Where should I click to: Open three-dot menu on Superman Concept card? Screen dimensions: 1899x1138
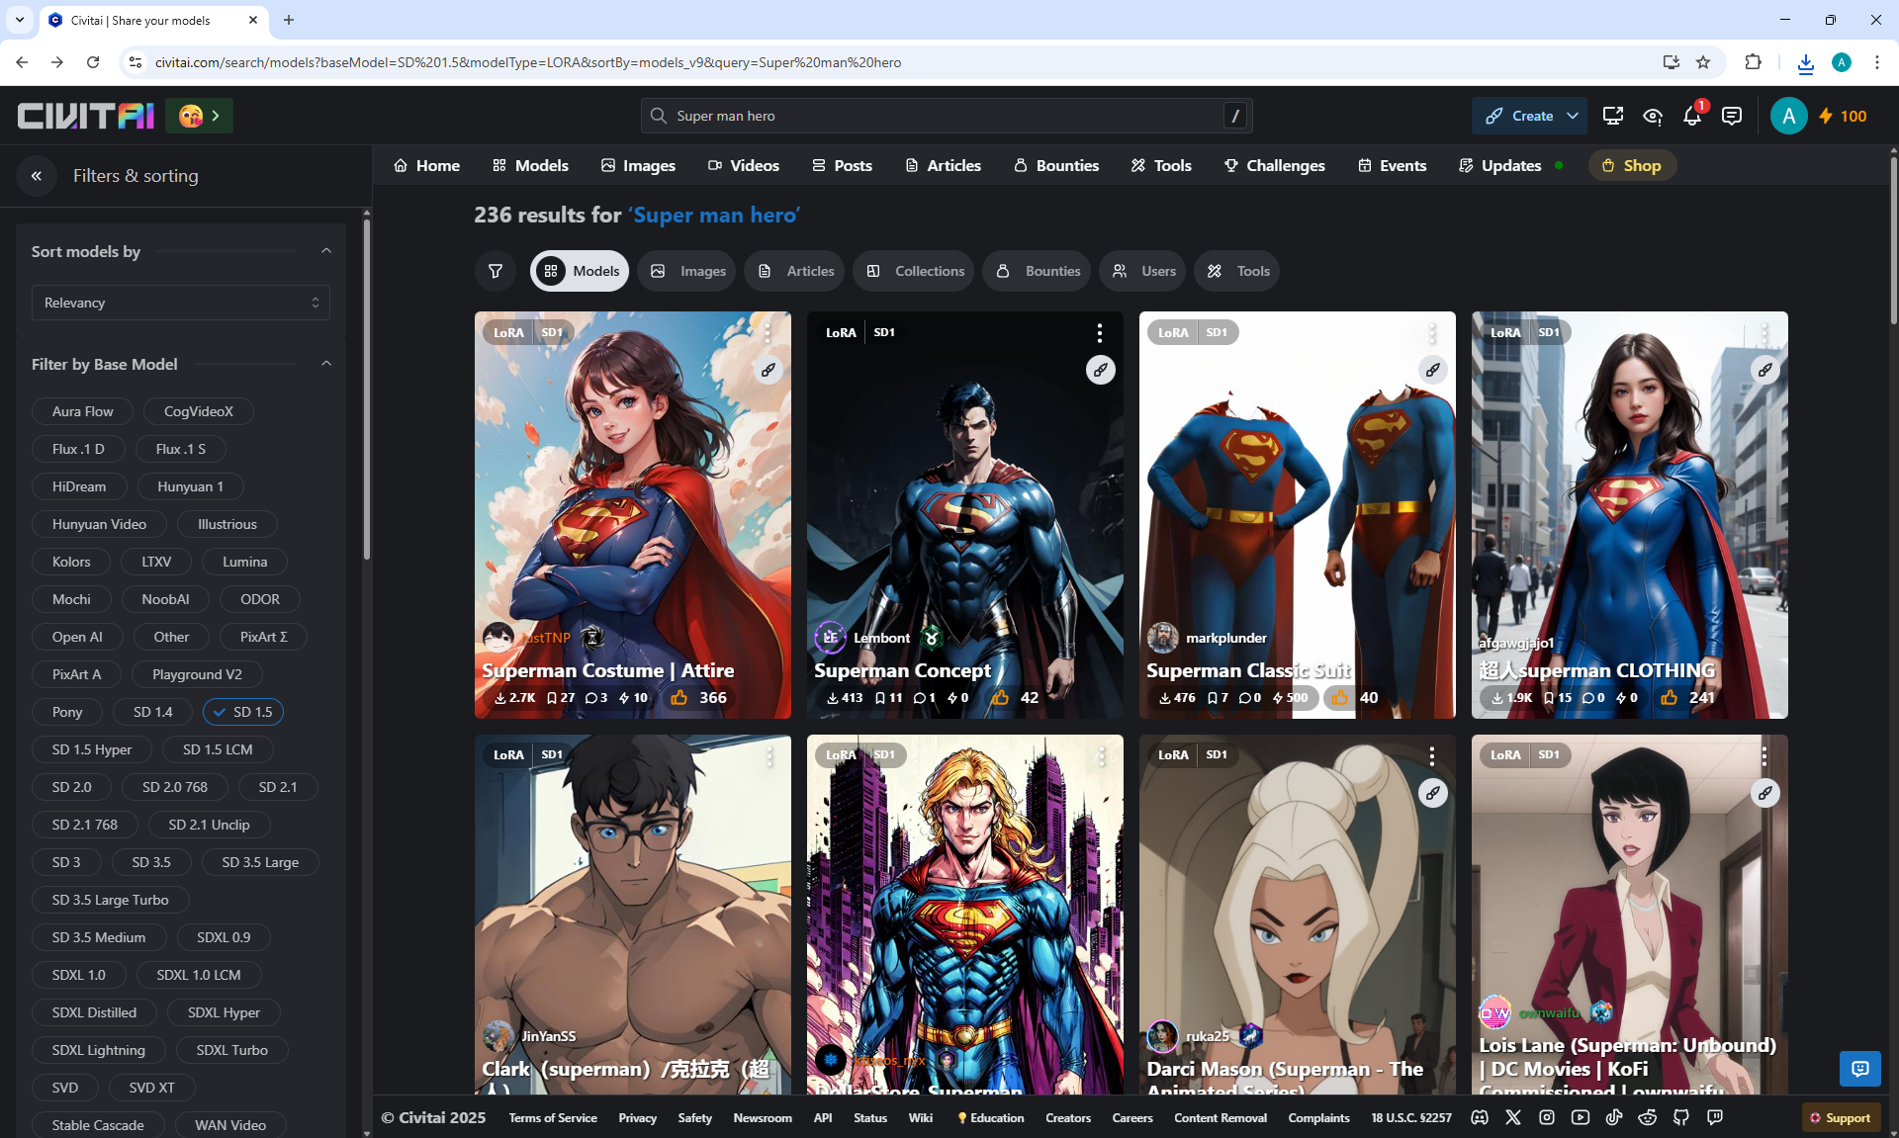click(1099, 333)
